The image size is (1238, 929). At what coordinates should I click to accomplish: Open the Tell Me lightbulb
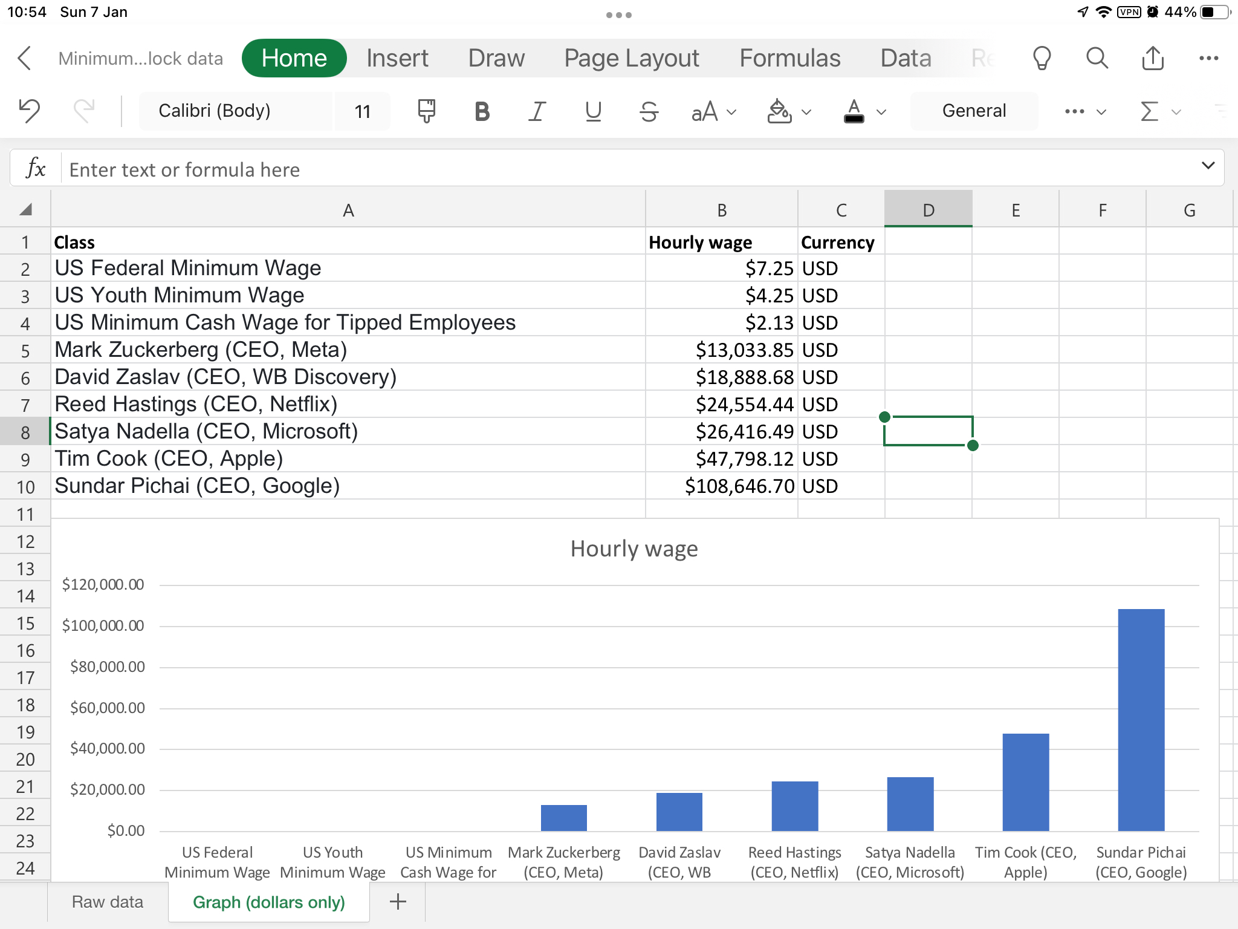pyautogui.click(x=1042, y=59)
